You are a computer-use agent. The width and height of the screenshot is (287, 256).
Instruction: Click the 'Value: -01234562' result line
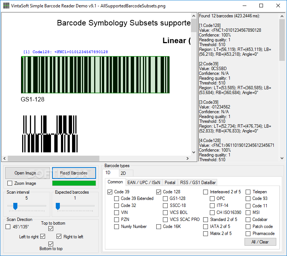point(215,107)
